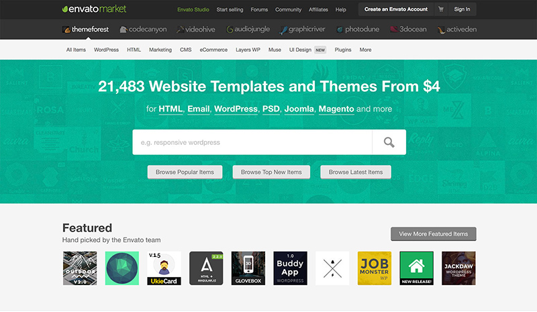
Task: Follow the Magento link in the subtitle
Action: click(x=336, y=109)
